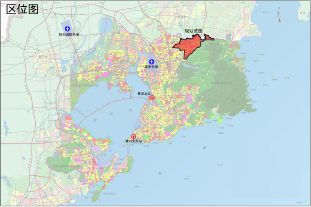
Task: Click the 流亭机场 label text
Action: [x=151, y=67]
